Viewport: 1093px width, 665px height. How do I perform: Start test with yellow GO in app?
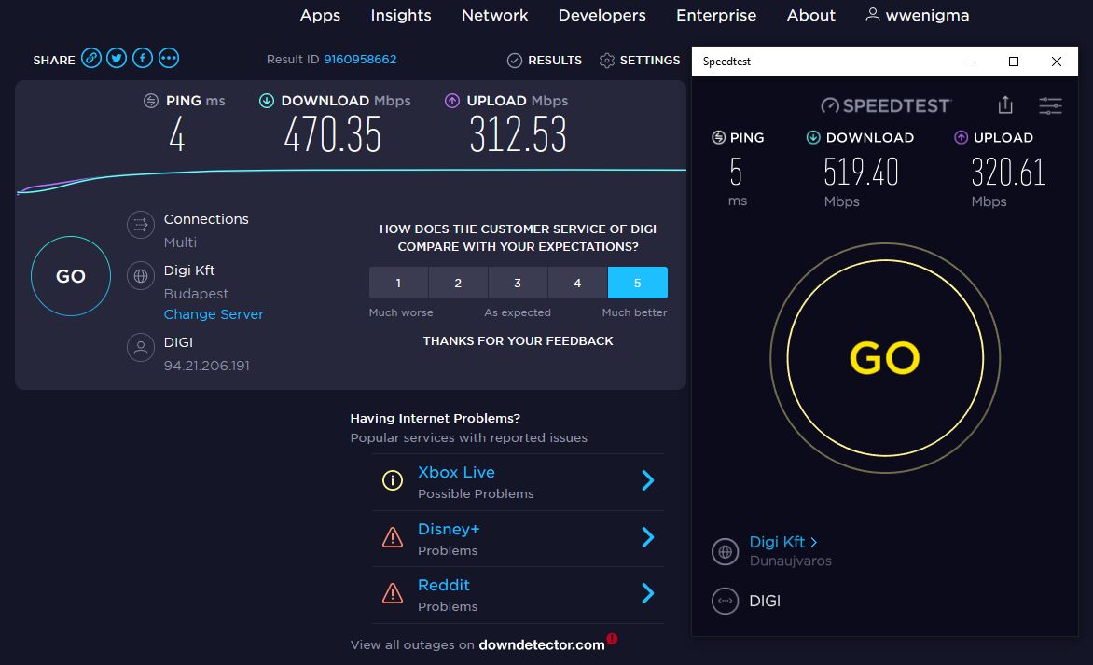coord(885,358)
